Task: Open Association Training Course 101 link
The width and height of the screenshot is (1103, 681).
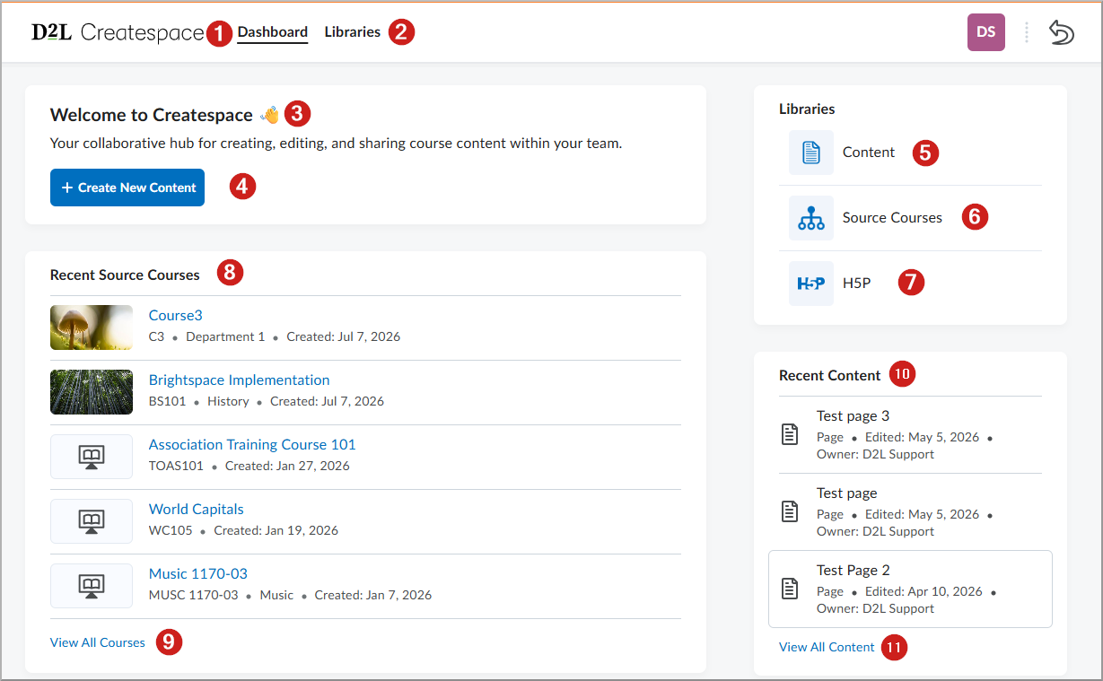Action: coord(252,445)
